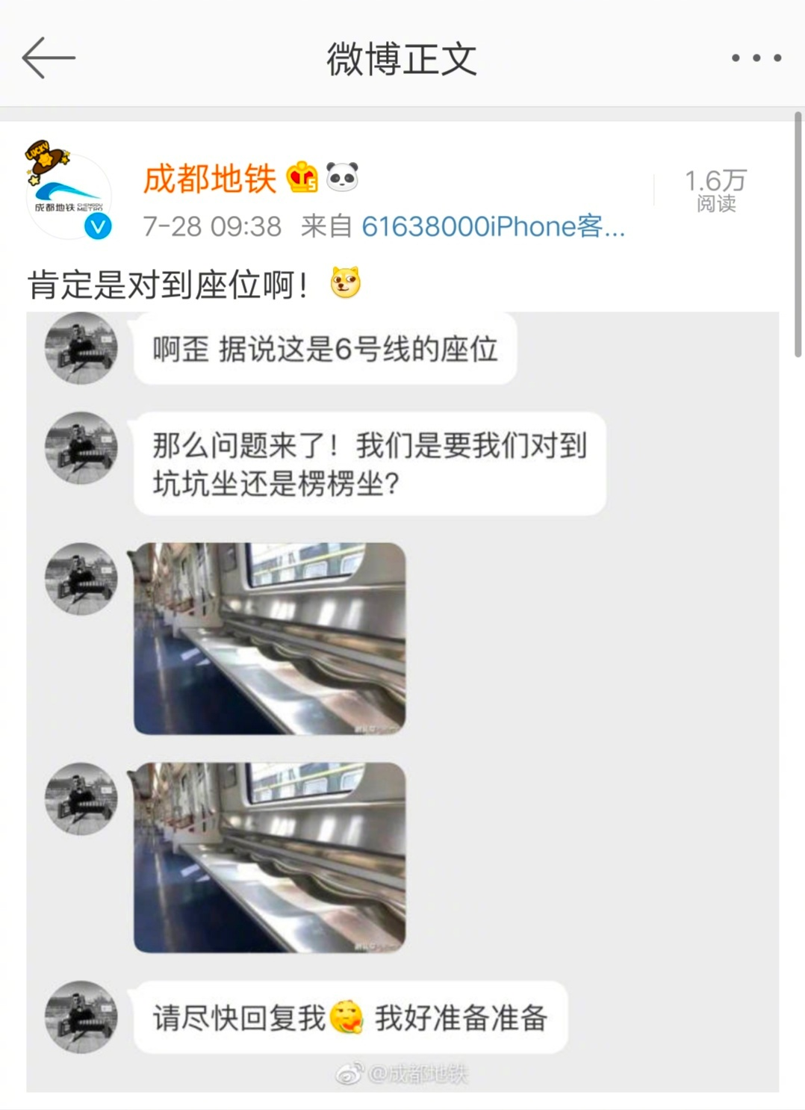Go back using the left arrow
This screenshot has height=1110, width=805.
click(x=49, y=58)
